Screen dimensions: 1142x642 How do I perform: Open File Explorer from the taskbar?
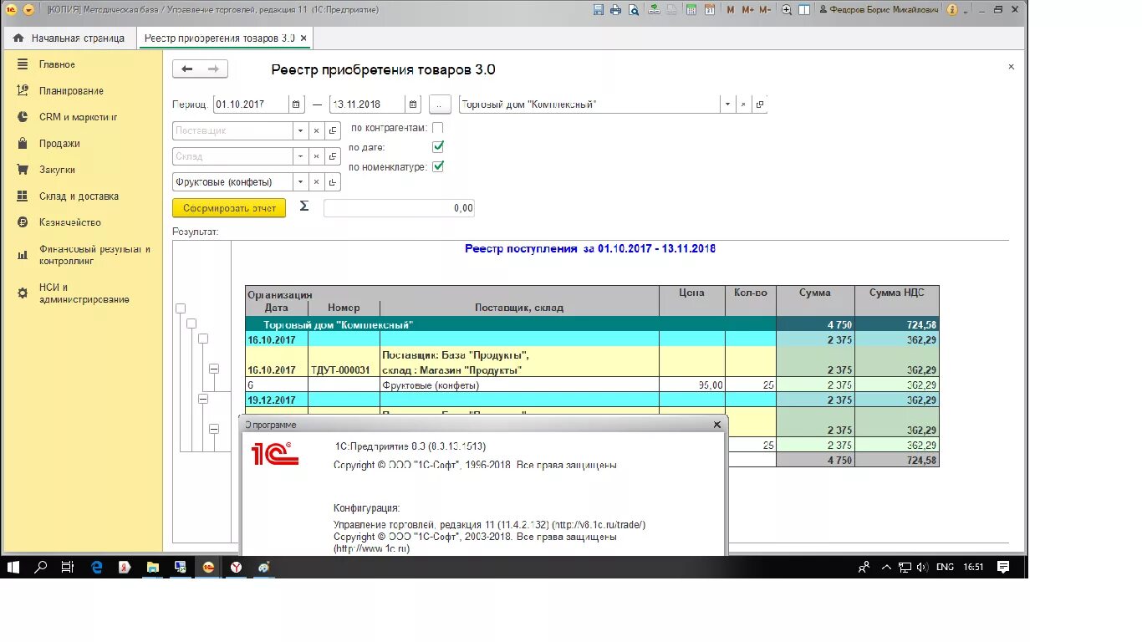click(x=152, y=567)
